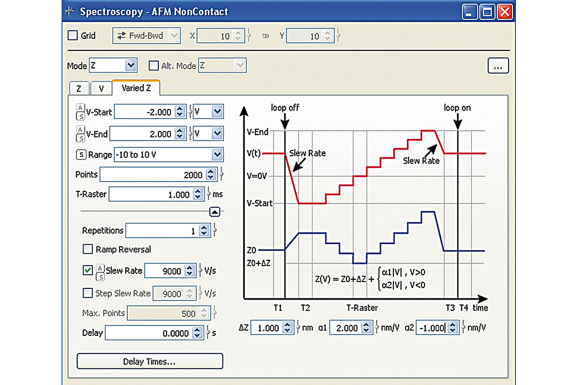Click the link icon between X and Y fields
The height and width of the screenshot is (385, 578).
[266, 35]
